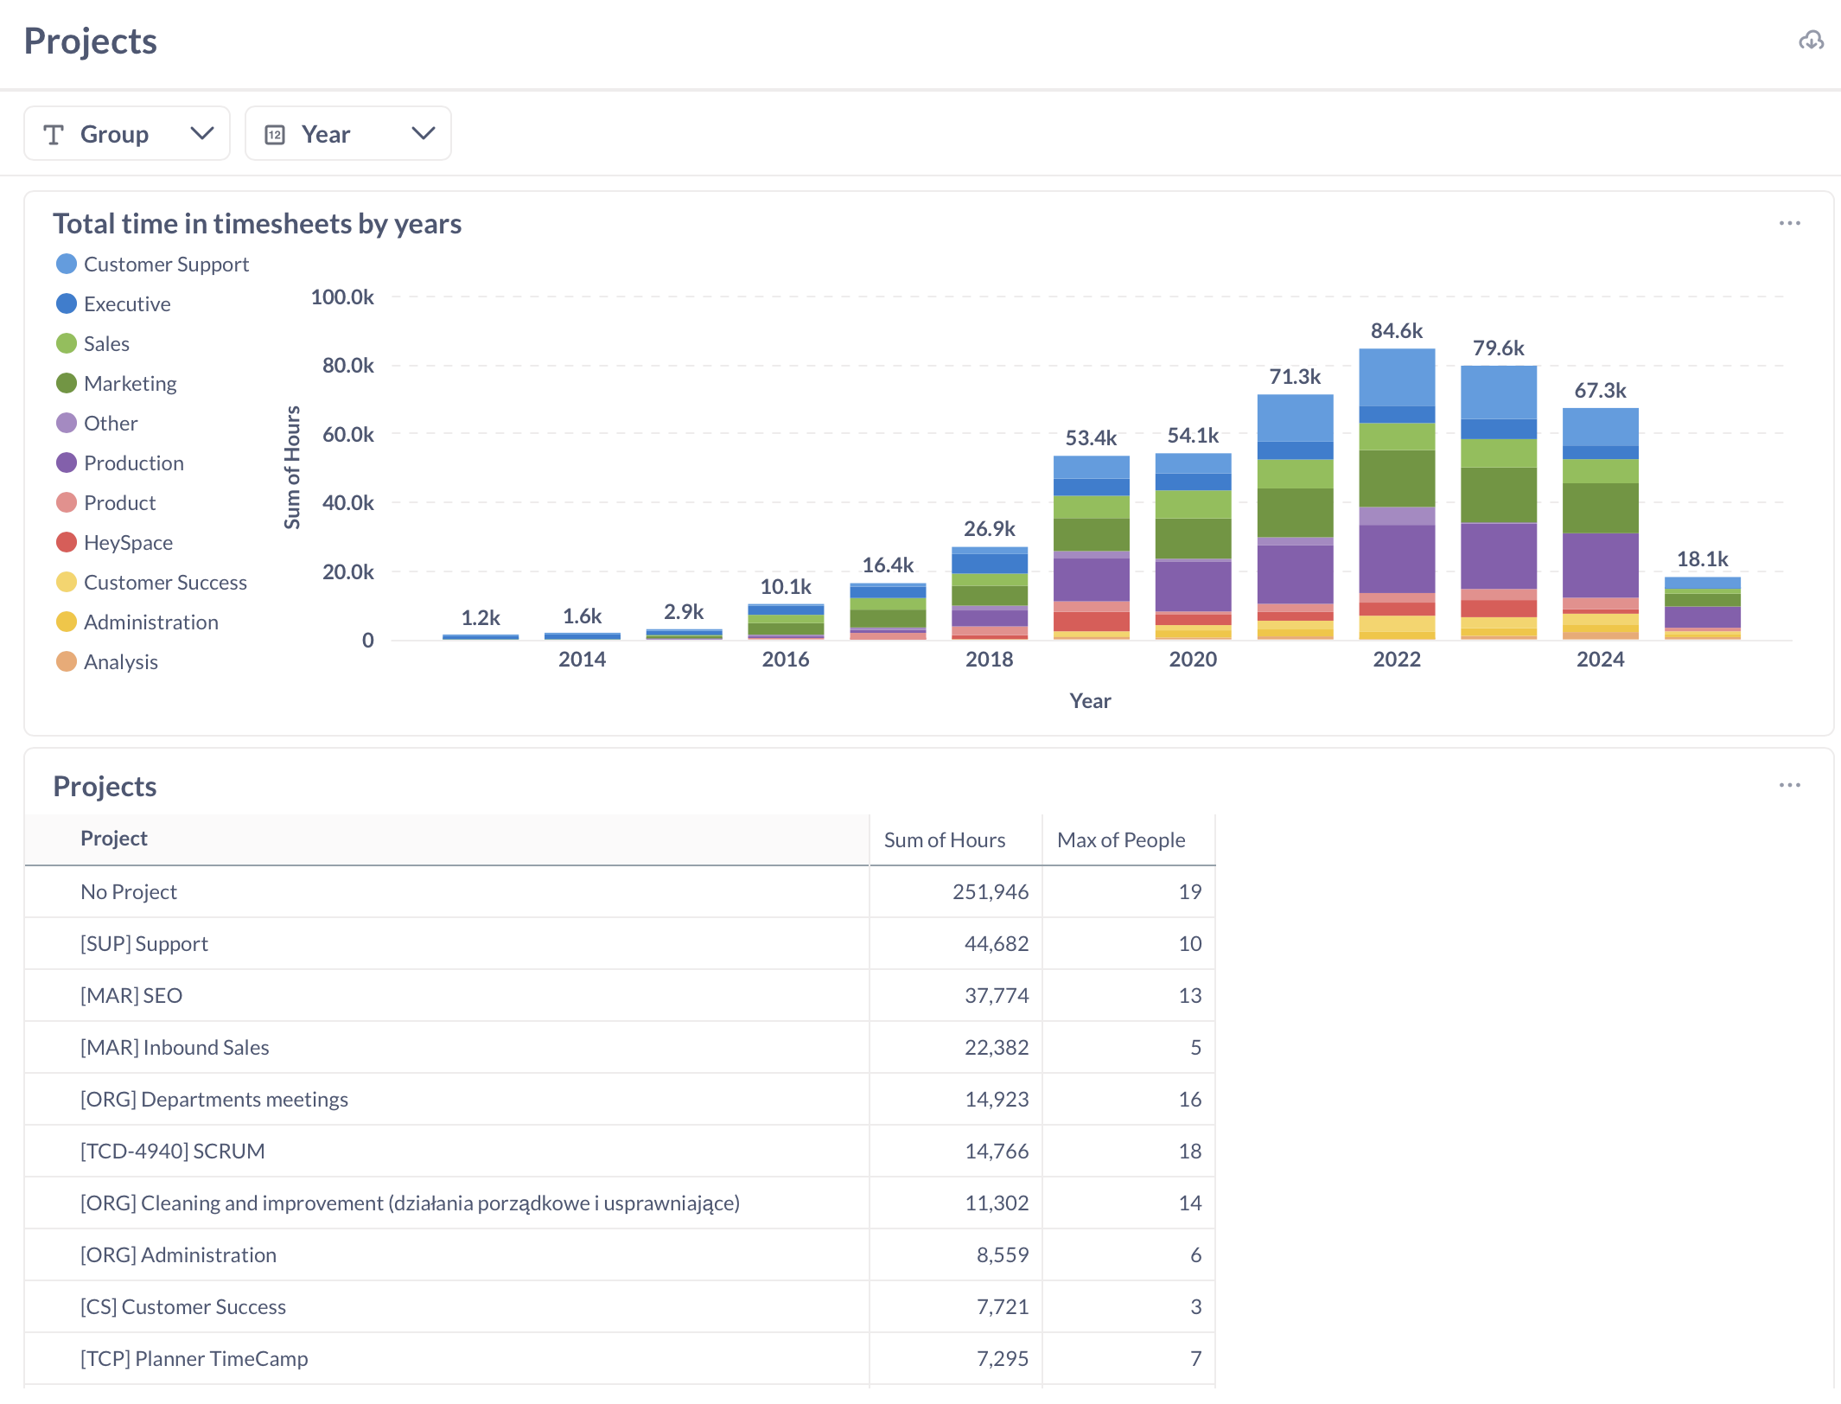Select the No Project row
1841x1404 pixels.
coord(620,891)
